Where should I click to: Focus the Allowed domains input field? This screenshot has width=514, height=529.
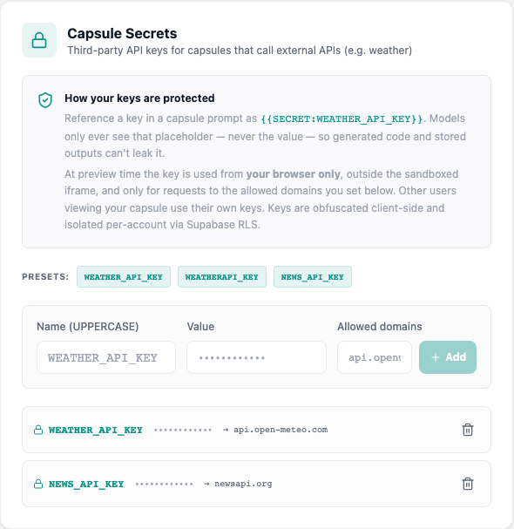pos(375,357)
